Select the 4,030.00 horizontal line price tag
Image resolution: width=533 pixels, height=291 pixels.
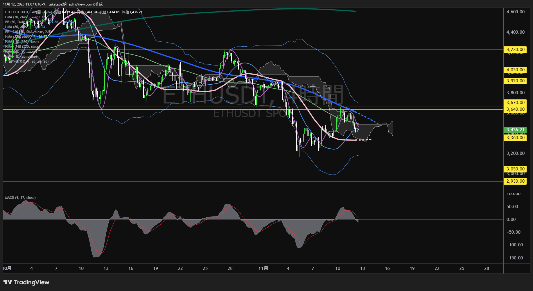click(x=515, y=70)
